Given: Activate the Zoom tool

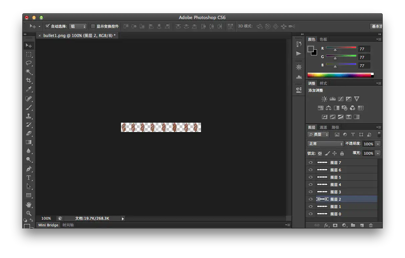Looking at the screenshot, I should coord(29,213).
